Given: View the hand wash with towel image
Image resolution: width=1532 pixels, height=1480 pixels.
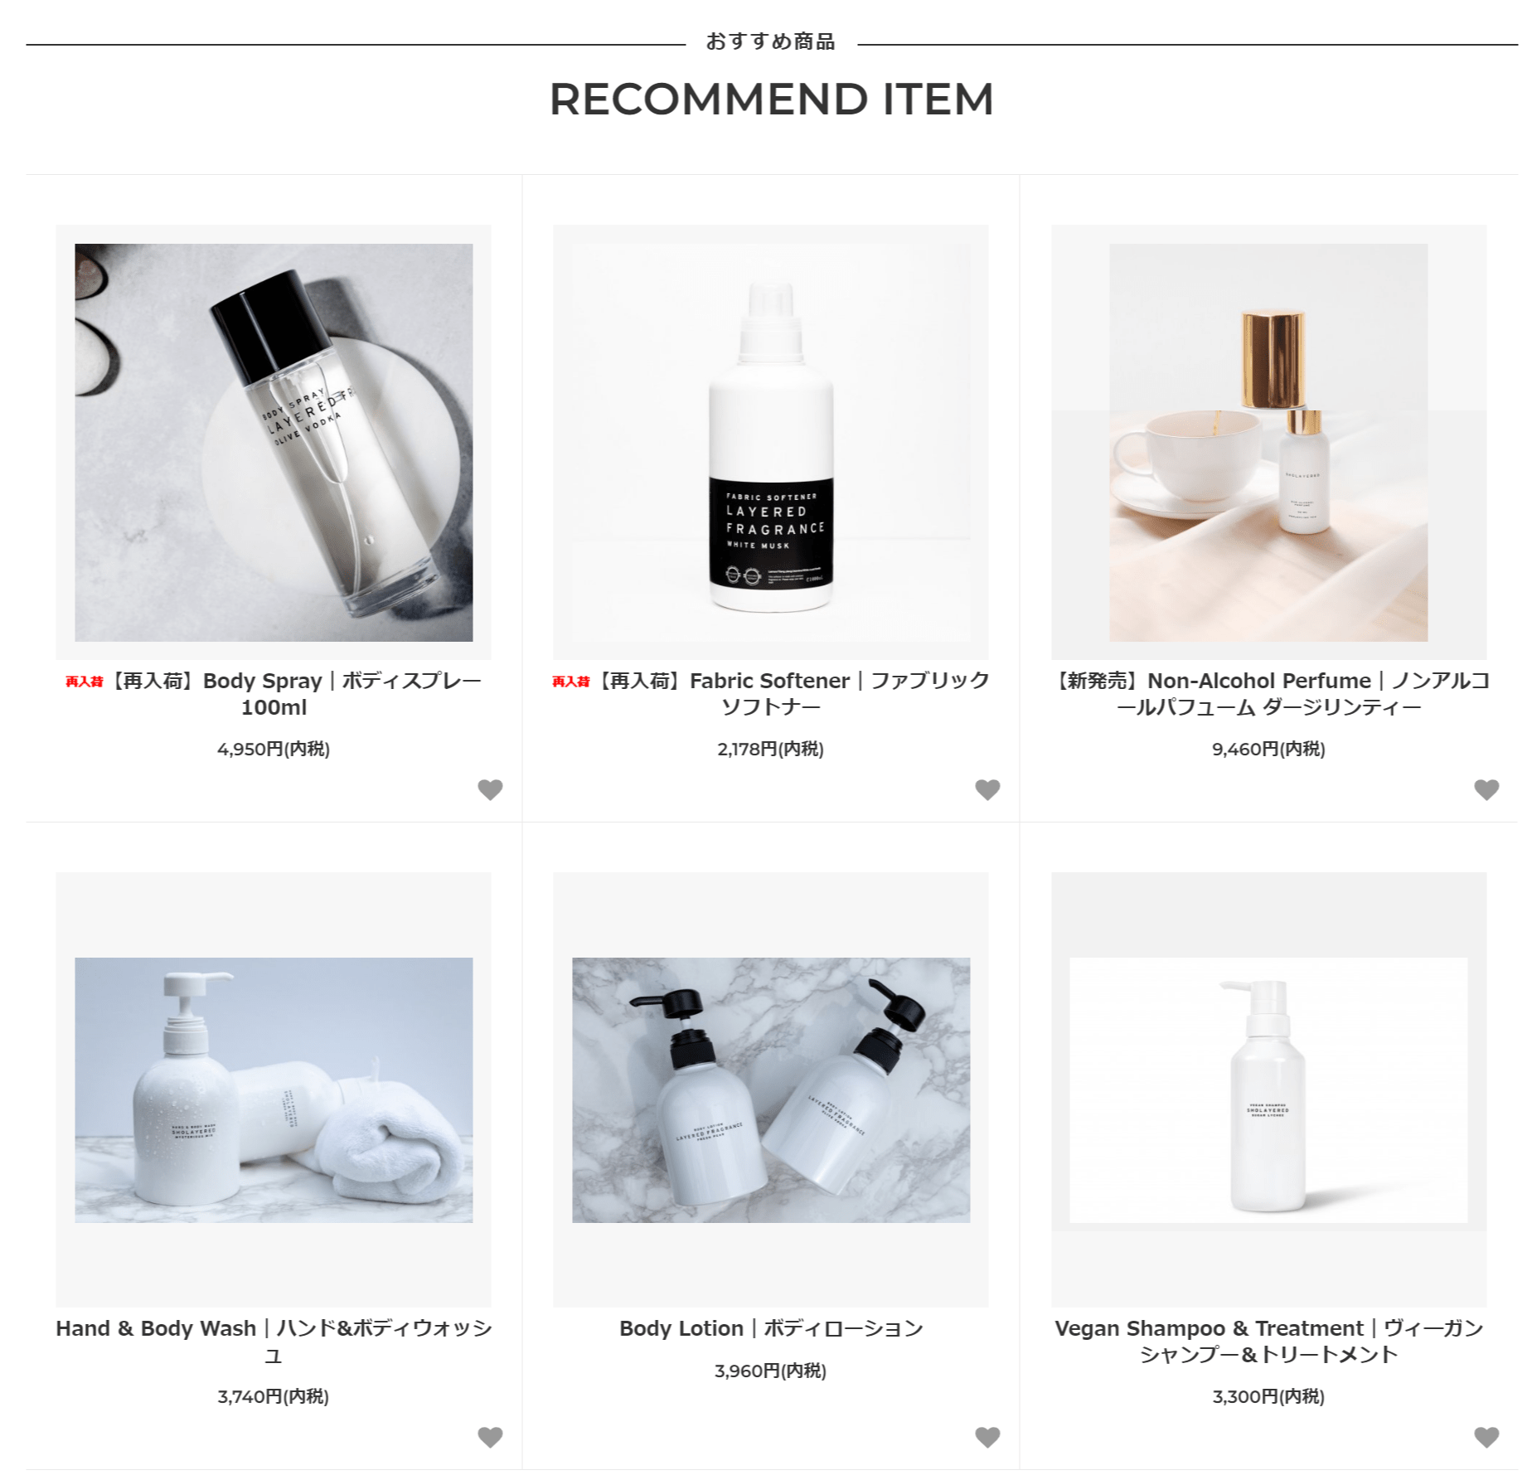Looking at the screenshot, I should pyautogui.click(x=274, y=1089).
